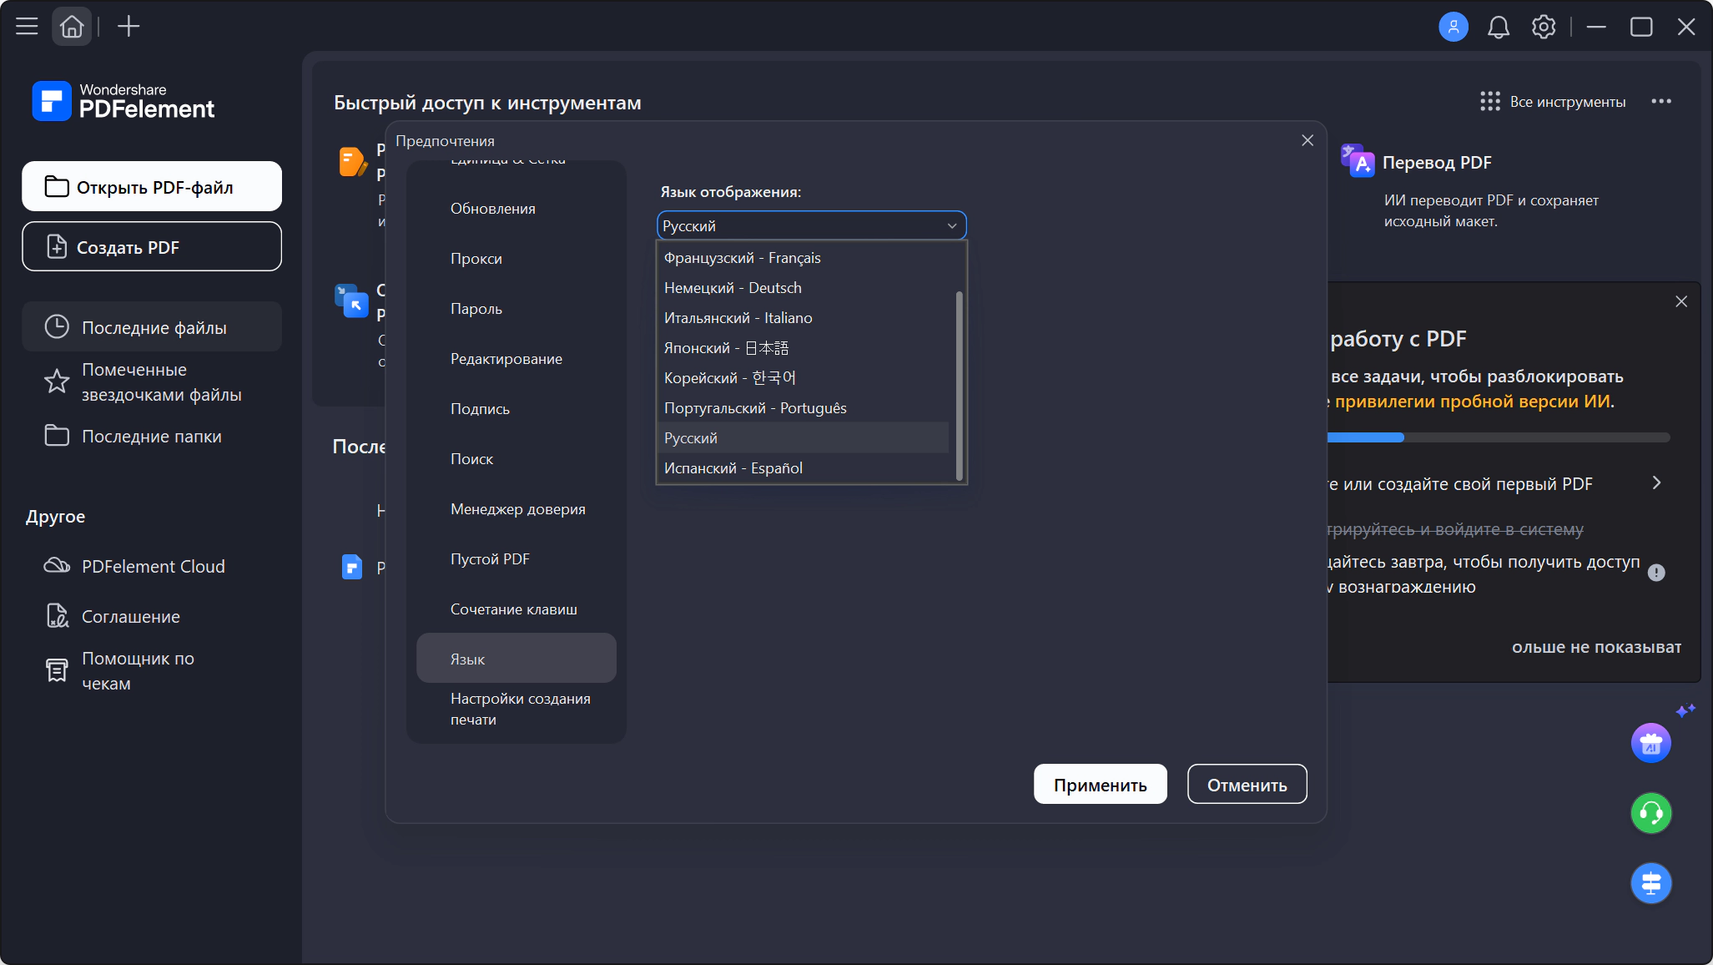This screenshot has width=1713, height=965.
Task: Click Создать PDF button
Action: tap(152, 246)
